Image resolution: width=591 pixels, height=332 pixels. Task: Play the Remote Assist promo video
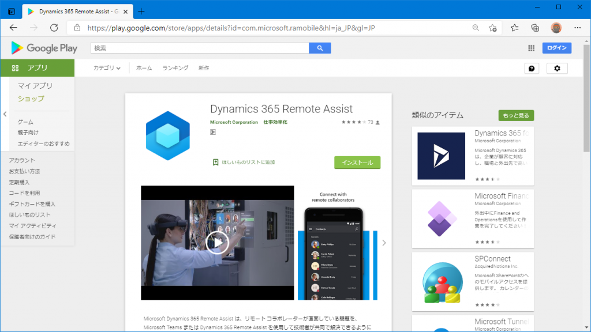pos(217,243)
